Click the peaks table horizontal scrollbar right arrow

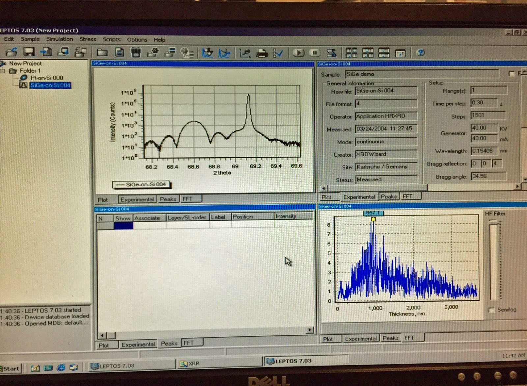pyautogui.click(x=310, y=330)
